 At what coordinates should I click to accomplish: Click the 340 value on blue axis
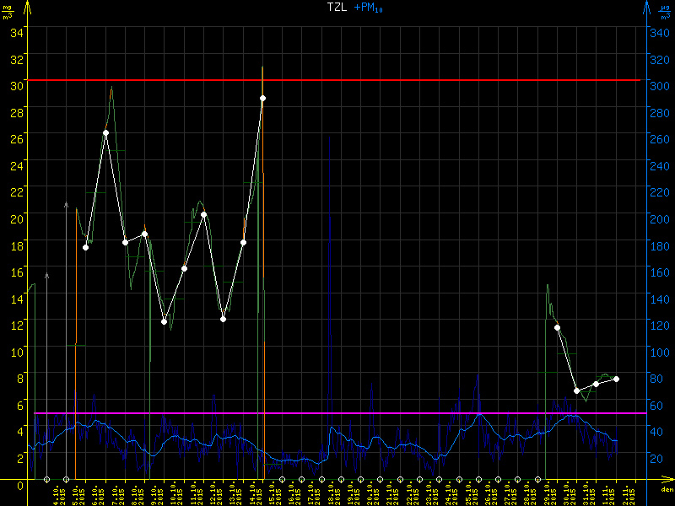pyautogui.click(x=657, y=32)
